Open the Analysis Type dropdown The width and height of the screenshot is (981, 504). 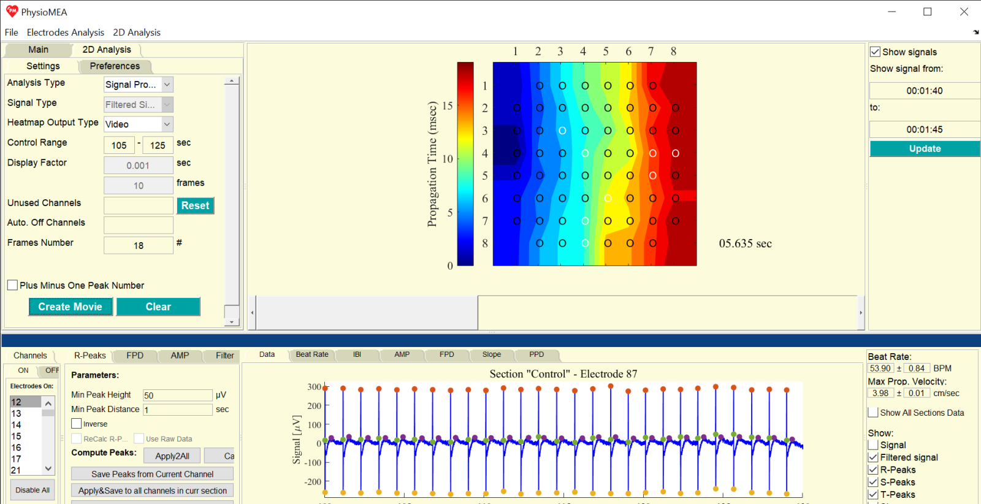(167, 85)
